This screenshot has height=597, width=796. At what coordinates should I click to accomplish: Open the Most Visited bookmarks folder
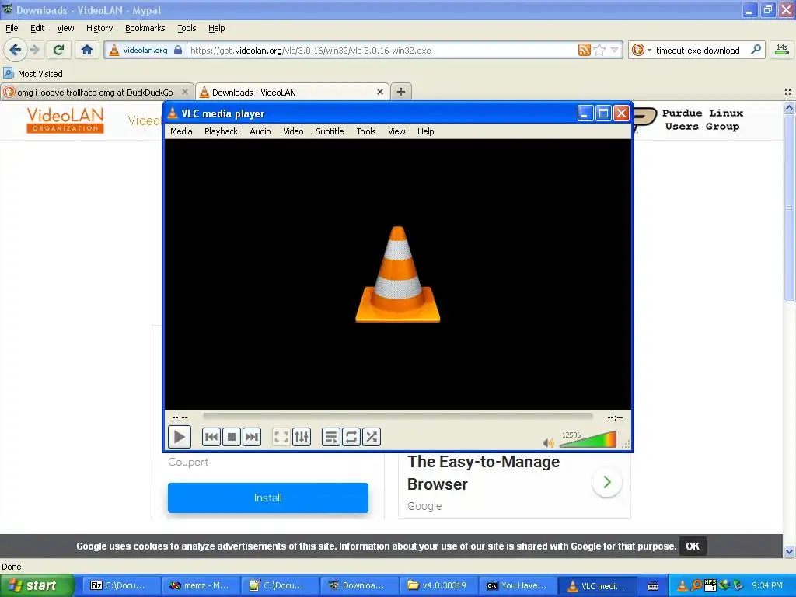coord(33,74)
